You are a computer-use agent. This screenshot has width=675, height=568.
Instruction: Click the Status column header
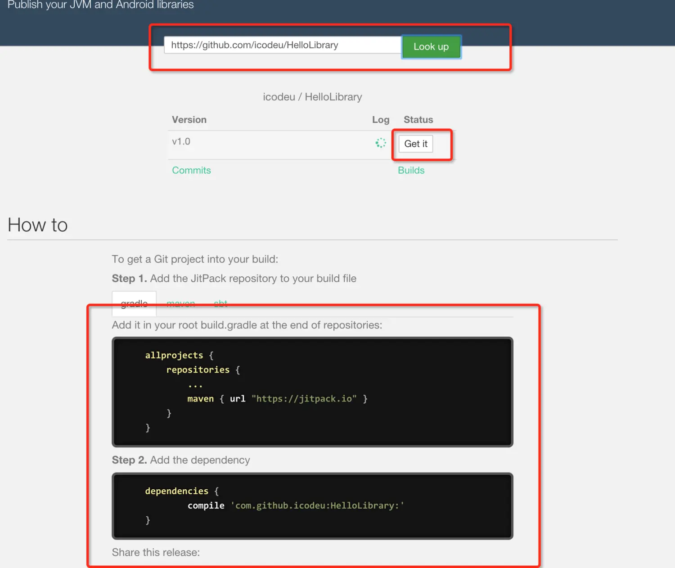coord(418,120)
